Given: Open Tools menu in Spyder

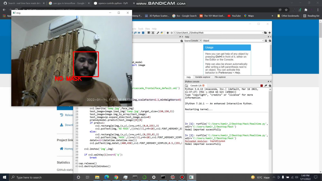Looking at the screenshot, I should click(x=141, y=29).
